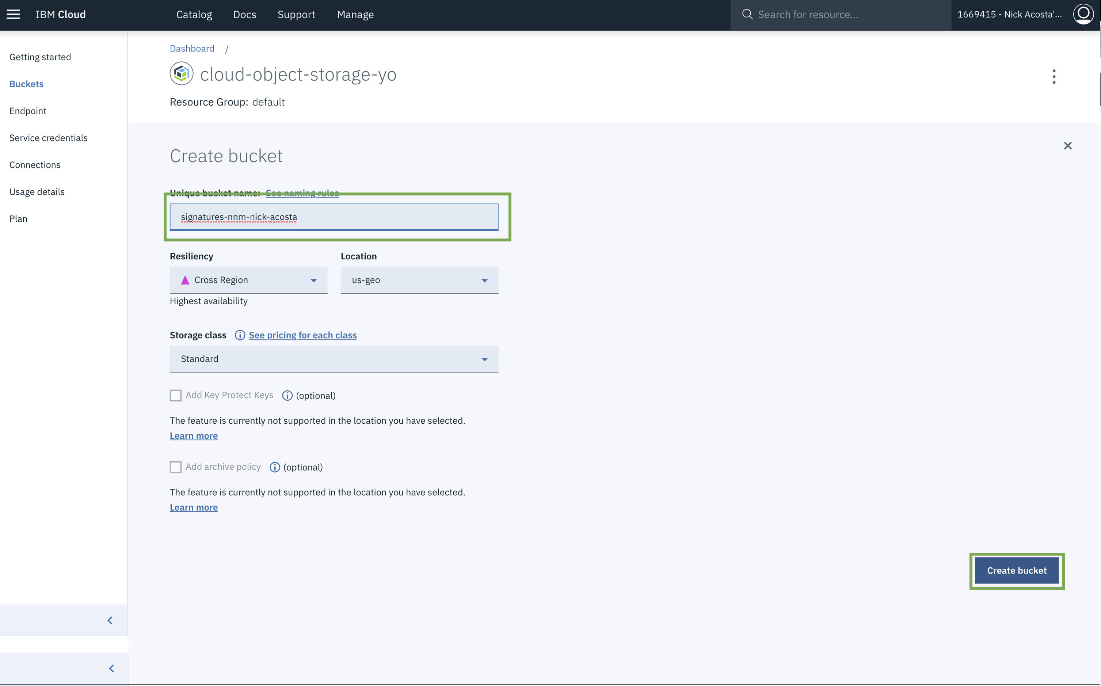This screenshot has width=1101, height=686.
Task: Collapse the lower sidebar chevron
Action: point(111,668)
